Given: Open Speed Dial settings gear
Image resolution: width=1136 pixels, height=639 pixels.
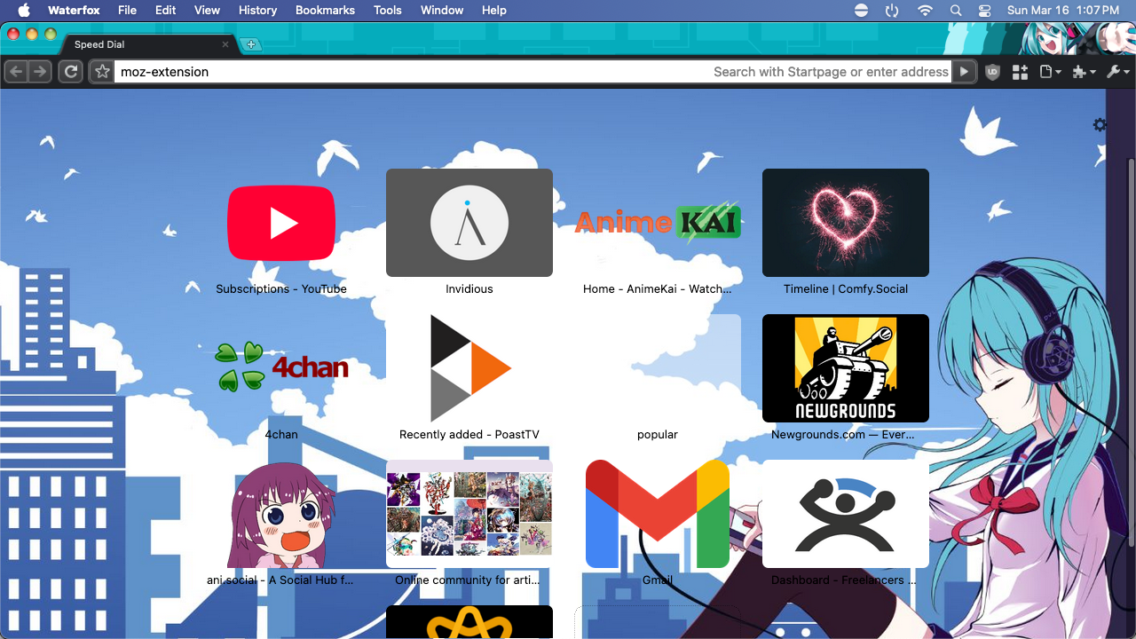Looking at the screenshot, I should (1100, 125).
